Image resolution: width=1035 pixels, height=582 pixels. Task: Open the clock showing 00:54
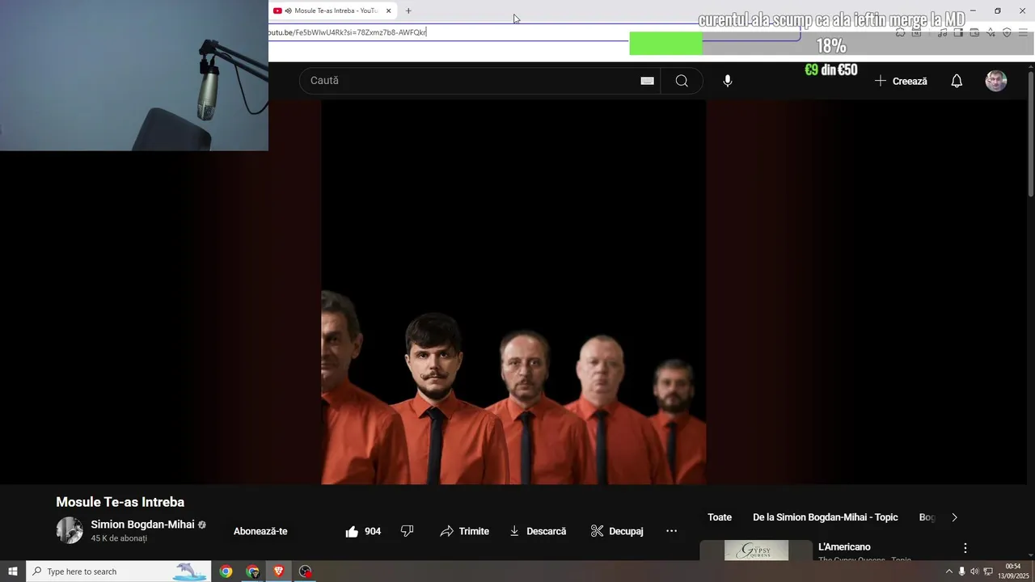click(x=1013, y=571)
